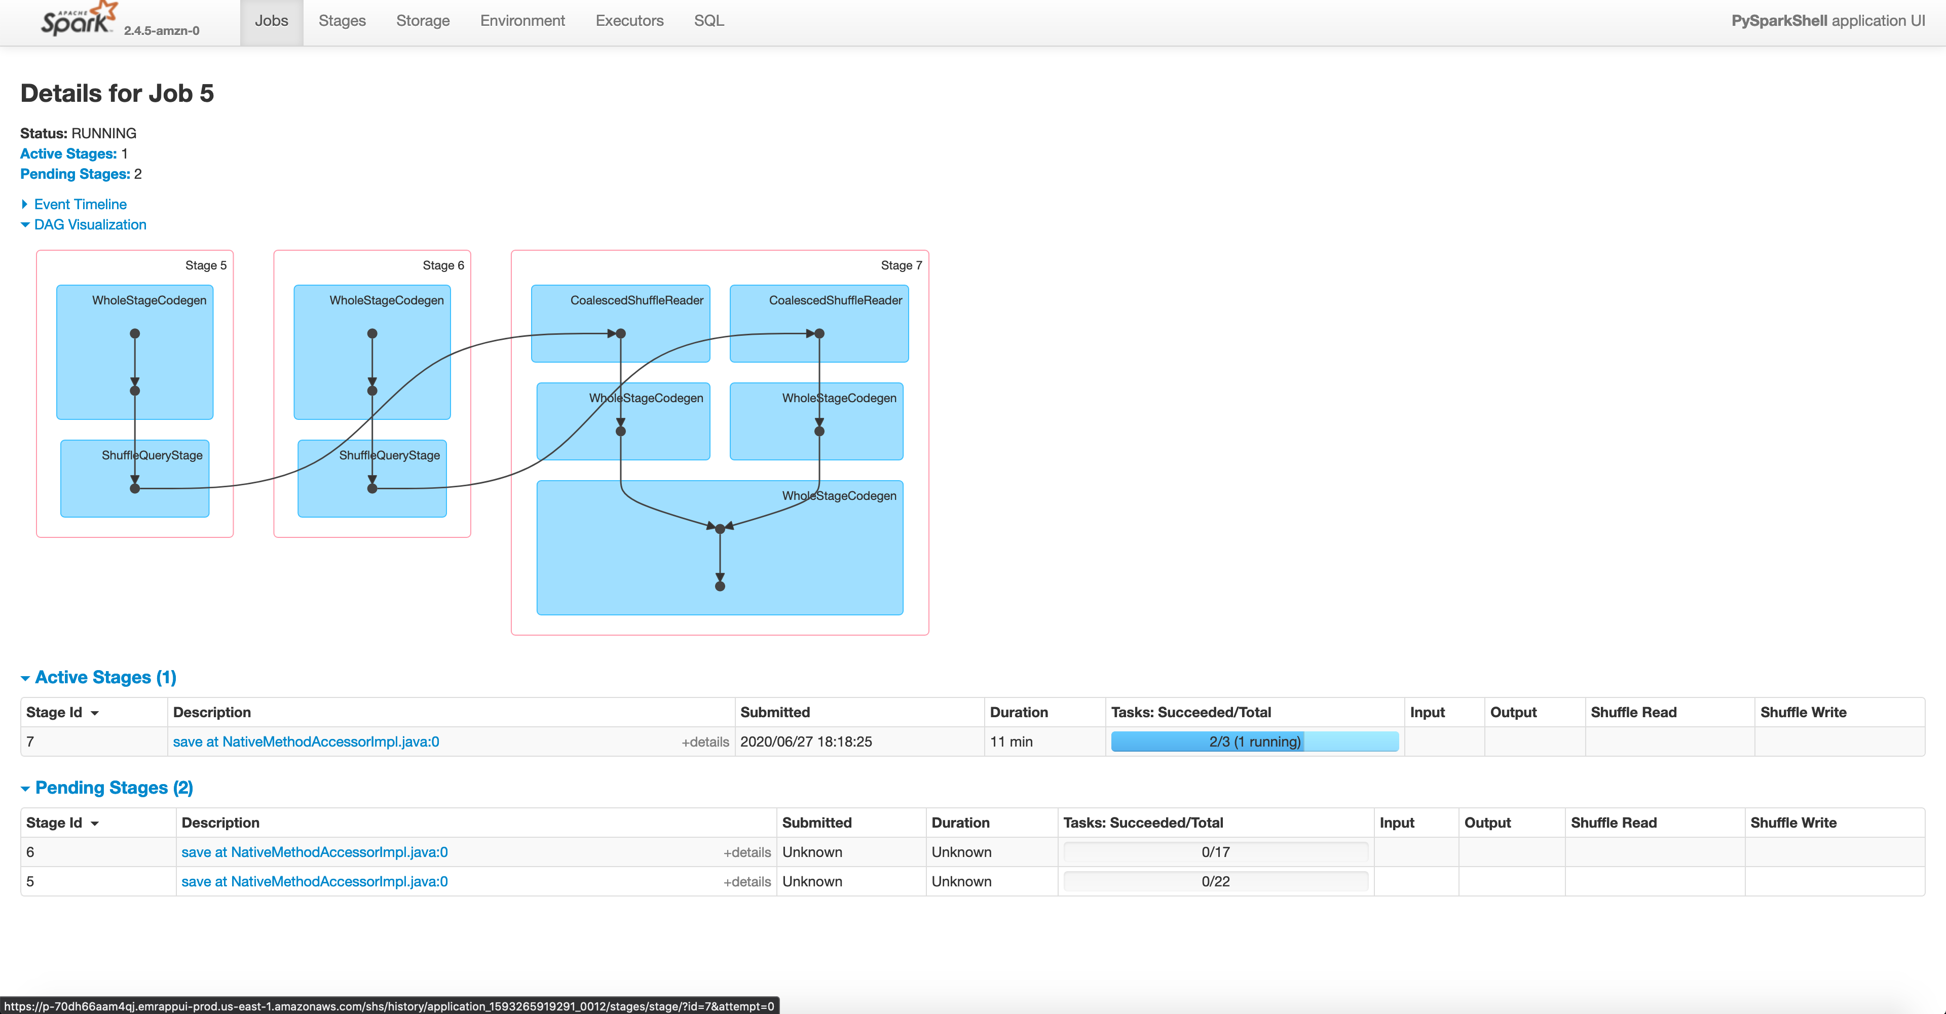Collapse the Active Stages section
1946x1014 pixels.
point(105,677)
